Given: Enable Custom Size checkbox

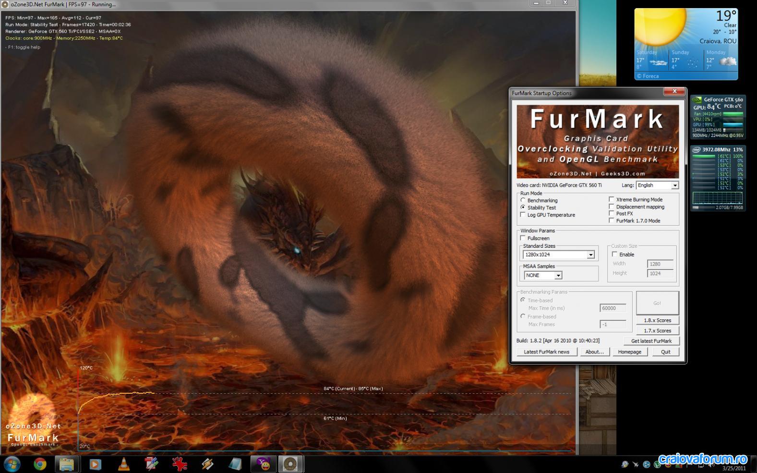Looking at the screenshot, I should pyautogui.click(x=615, y=254).
